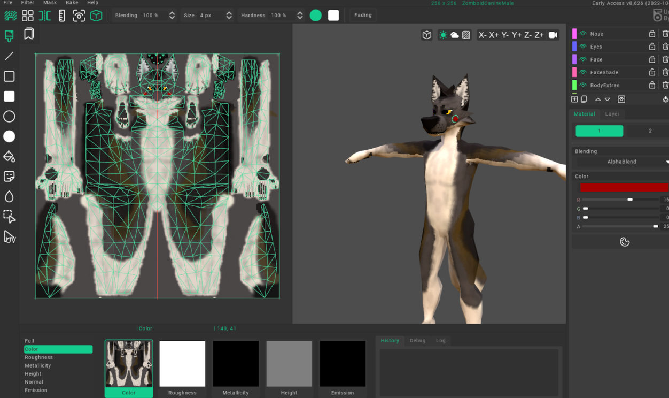Toggle the mirror symmetry icon
Viewport: 669px width, 398px height.
[45, 16]
